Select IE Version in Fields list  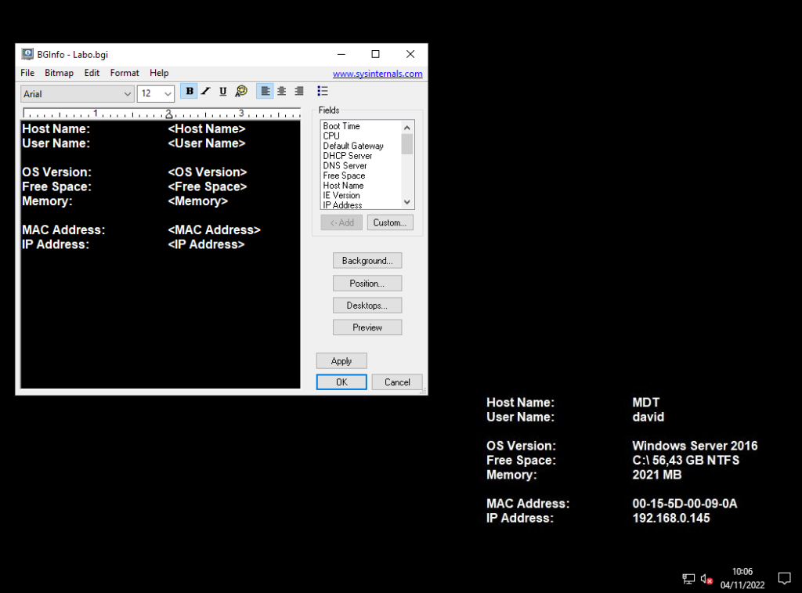pyautogui.click(x=341, y=196)
